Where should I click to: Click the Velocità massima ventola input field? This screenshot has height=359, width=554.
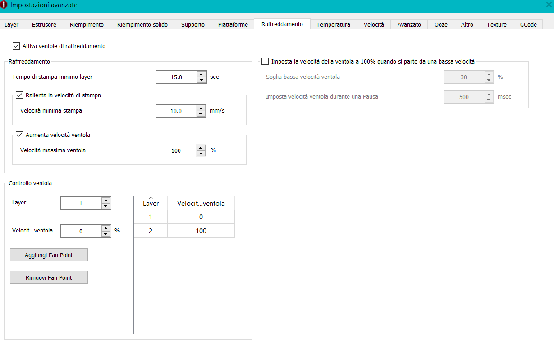coord(176,151)
